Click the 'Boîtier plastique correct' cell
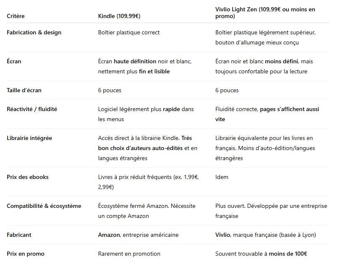 (129, 32)
